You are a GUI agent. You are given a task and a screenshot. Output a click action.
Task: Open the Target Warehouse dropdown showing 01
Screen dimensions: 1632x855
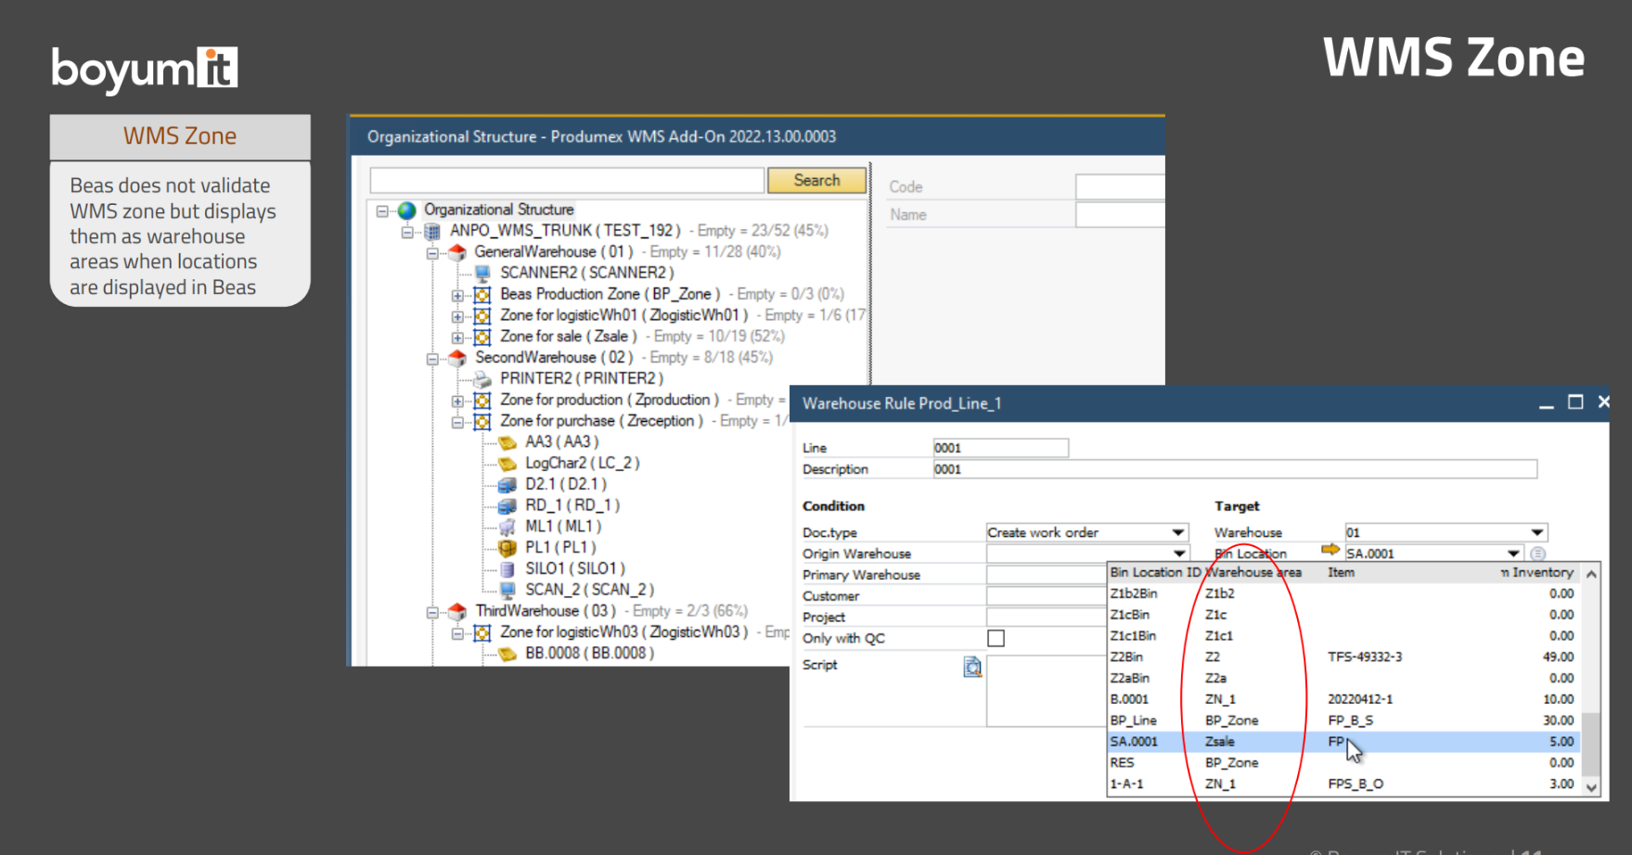pyautogui.click(x=1537, y=532)
